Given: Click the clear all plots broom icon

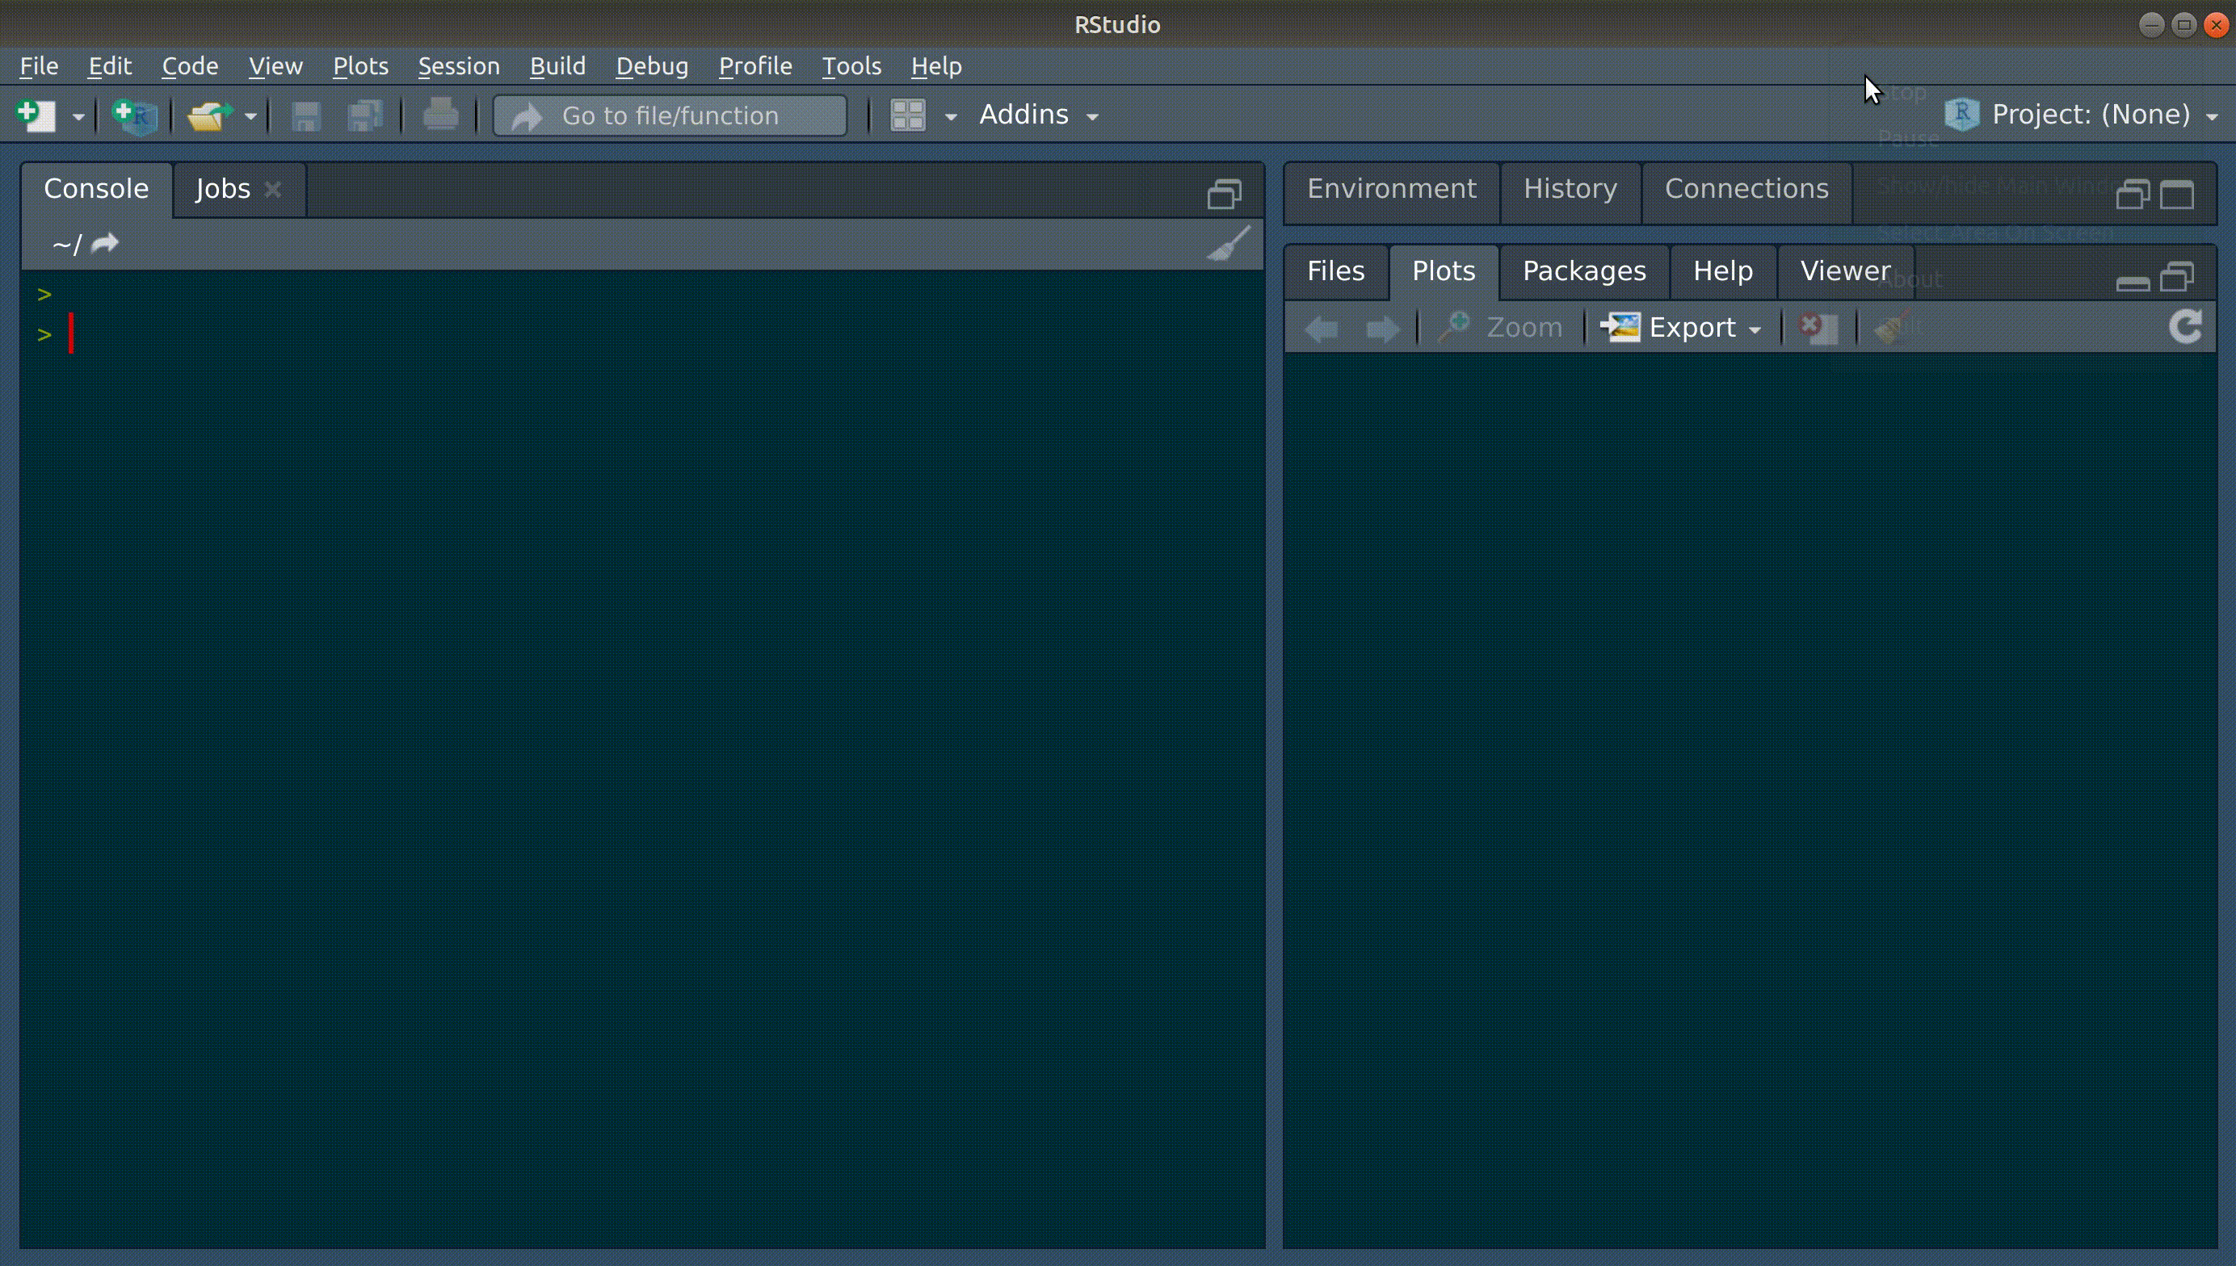Looking at the screenshot, I should (1893, 328).
